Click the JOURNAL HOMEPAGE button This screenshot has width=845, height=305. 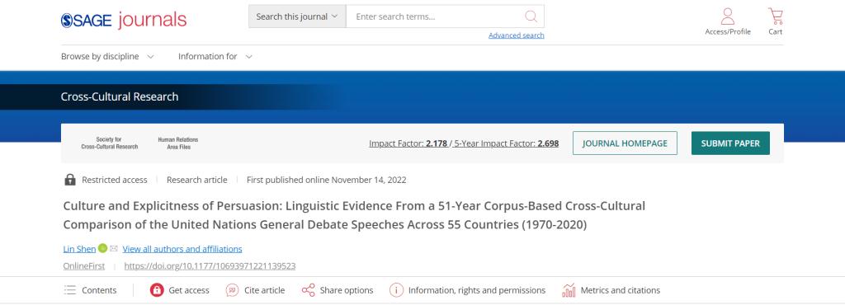[x=625, y=143]
